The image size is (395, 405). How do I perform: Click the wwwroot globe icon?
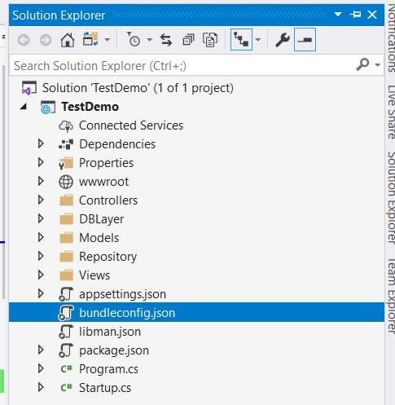(x=66, y=182)
